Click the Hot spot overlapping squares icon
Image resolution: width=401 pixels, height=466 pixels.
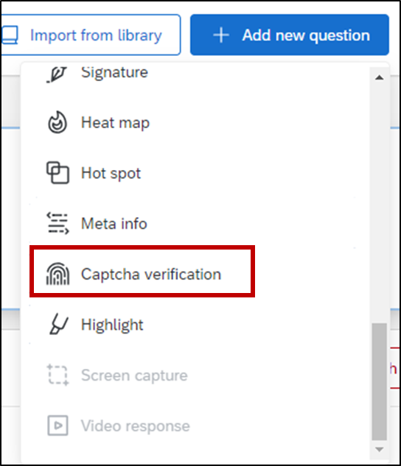tap(57, 173)
